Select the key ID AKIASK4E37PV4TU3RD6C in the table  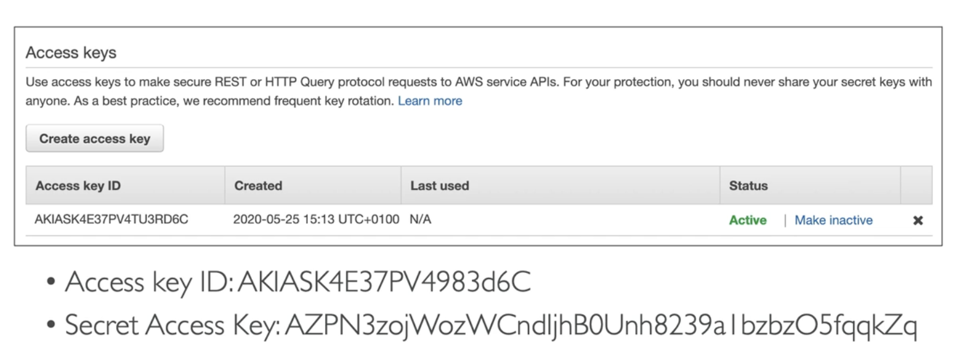[x=112, y=220]
